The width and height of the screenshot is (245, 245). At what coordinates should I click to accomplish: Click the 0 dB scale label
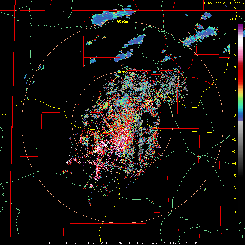235,115
